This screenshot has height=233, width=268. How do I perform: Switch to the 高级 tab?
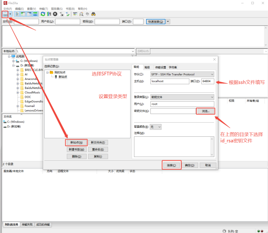(147, 67)
